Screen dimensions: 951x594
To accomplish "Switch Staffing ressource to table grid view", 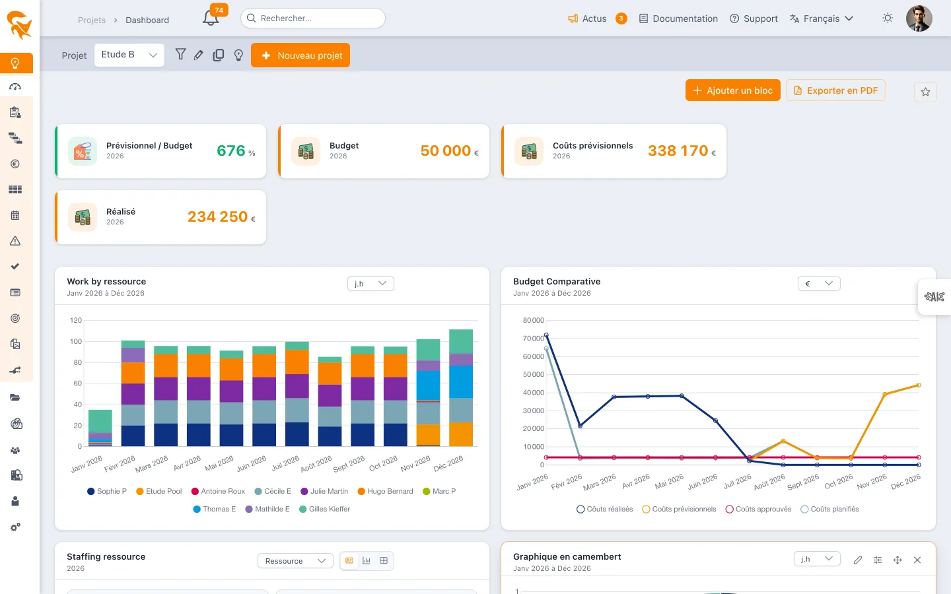I will pyautogui.click(x=384, y=561).
